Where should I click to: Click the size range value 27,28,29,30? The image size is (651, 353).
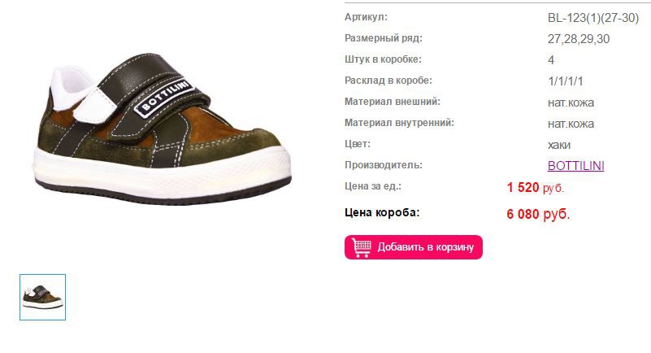click(579, 39)
